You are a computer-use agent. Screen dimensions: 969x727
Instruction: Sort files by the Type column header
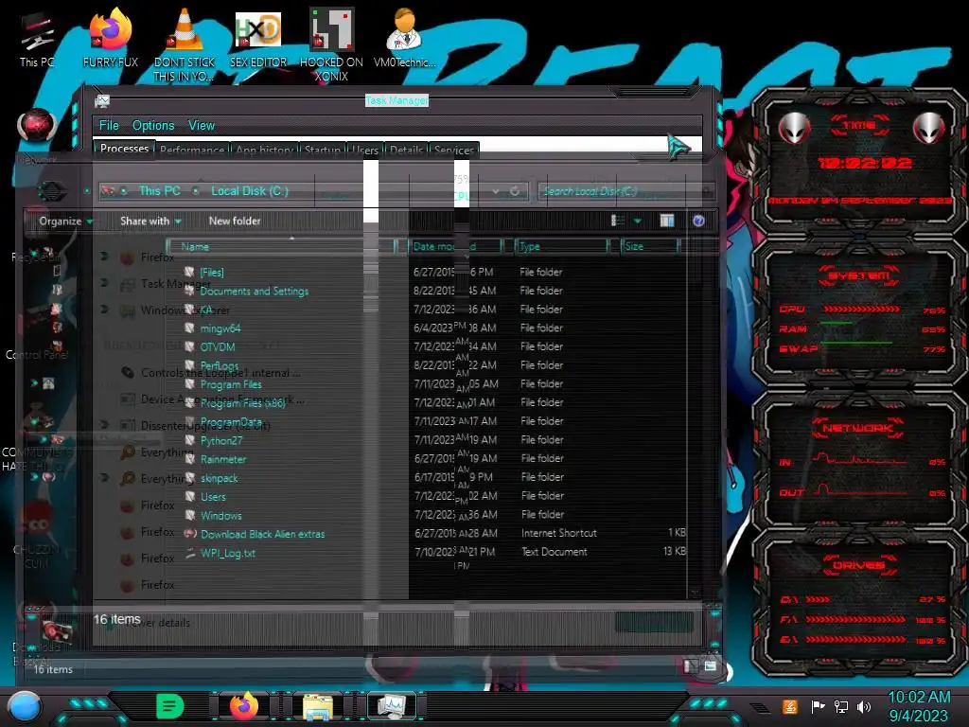point(562,246)
